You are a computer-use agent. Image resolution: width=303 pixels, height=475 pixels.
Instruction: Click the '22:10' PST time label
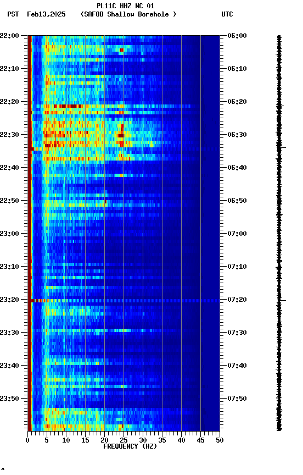tap(9, 69)
